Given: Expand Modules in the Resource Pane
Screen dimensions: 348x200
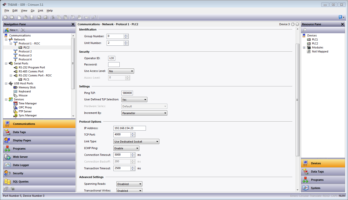Looking at the screenshot, I should click(304, 47).
